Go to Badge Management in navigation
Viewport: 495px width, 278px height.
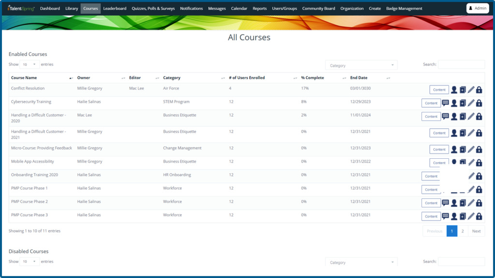(404, 8)
